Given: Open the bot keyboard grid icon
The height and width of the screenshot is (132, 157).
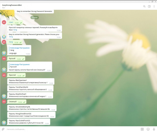Looking at the screenshot, I should pyautogui.click(x=142, y=129).
